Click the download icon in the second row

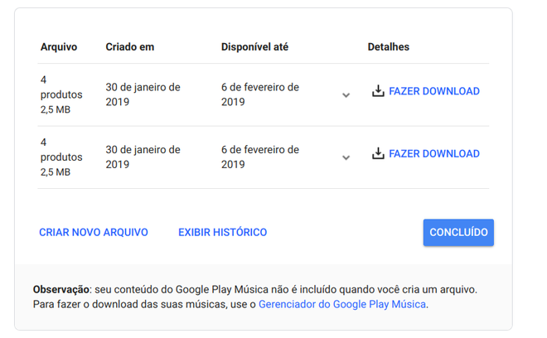pyautogui.click(x=378, y=153)
